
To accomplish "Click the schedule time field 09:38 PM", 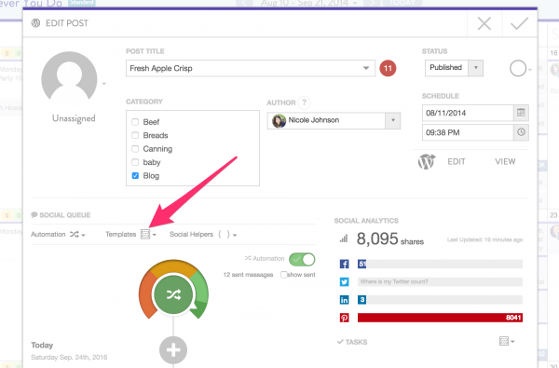I will tap(468, 132).
